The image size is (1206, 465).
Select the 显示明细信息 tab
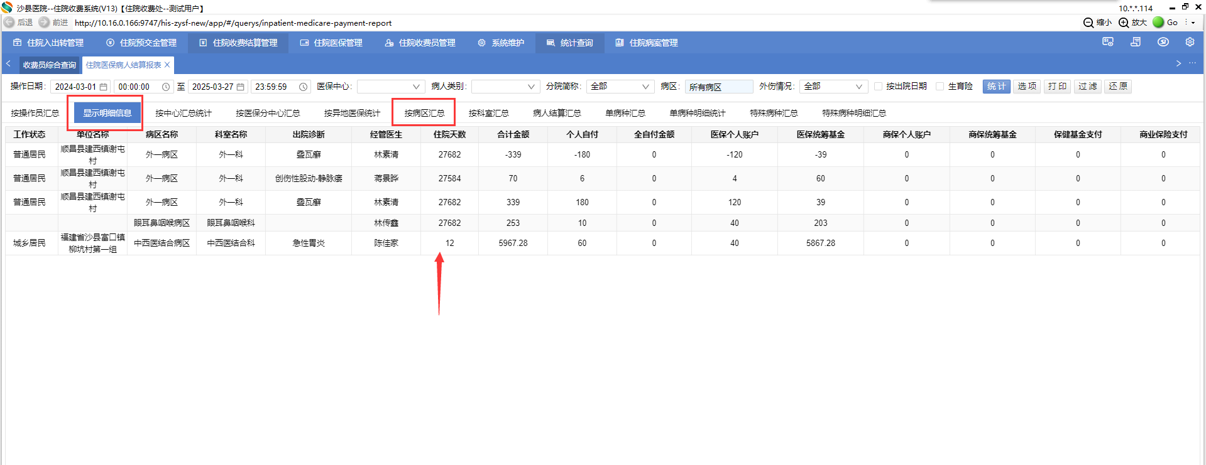click(107, 113)
